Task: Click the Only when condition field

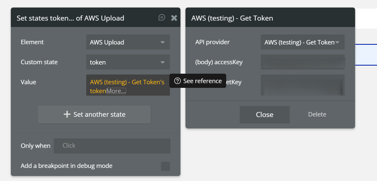Action: 112,146
